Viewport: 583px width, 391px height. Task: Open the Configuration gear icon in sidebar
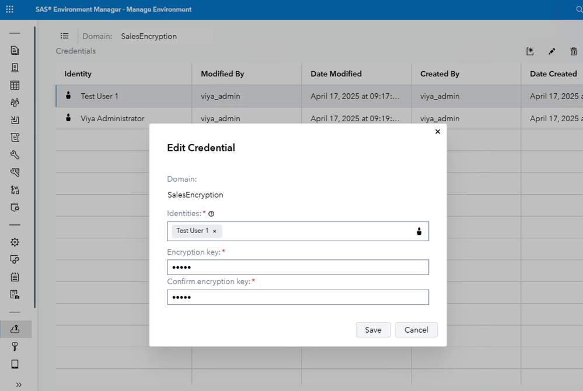click(15, 242)
